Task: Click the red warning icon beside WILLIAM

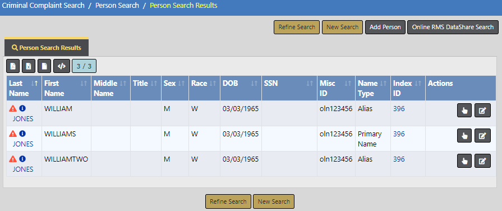Action: [13, 108]
